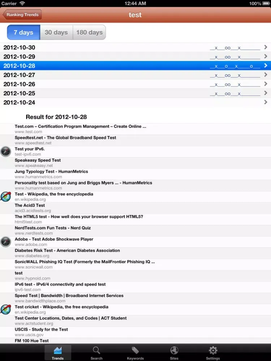Select the 2012-10-26 date label
This screenshot has height=361, width=271.
[20, 84]
